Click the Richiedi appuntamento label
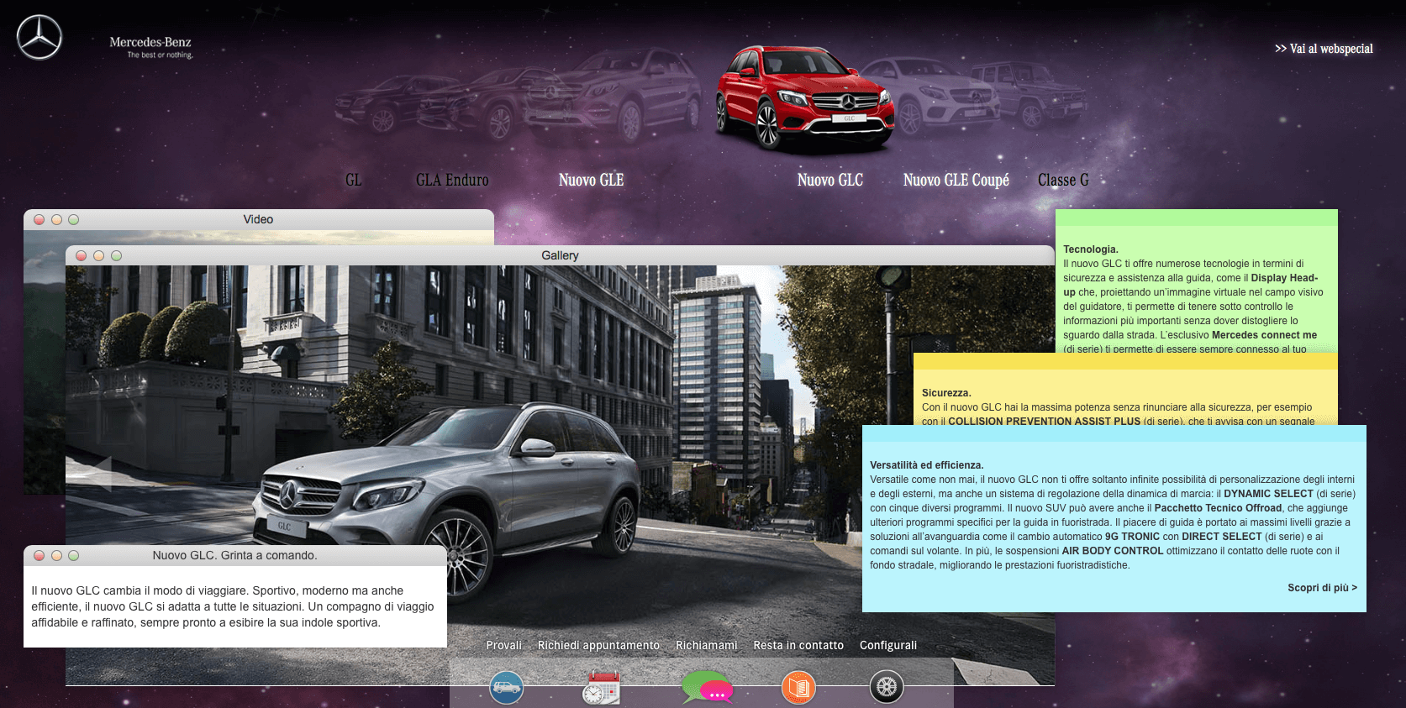 click(x=598, y=645)
